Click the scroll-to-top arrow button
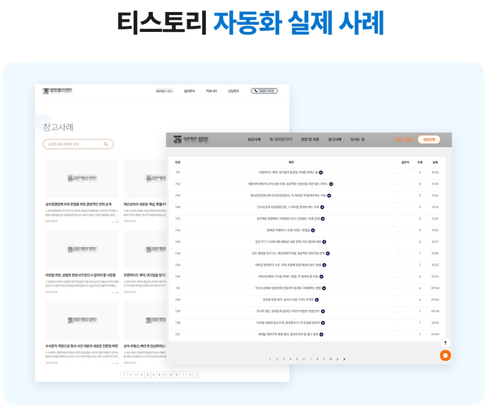The height and width of the screenshot is (409, 488). [x=445, y=343]
